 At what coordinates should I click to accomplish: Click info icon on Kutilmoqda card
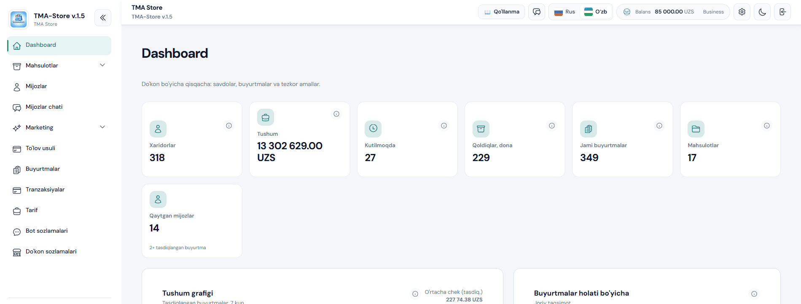coord(444,126)
